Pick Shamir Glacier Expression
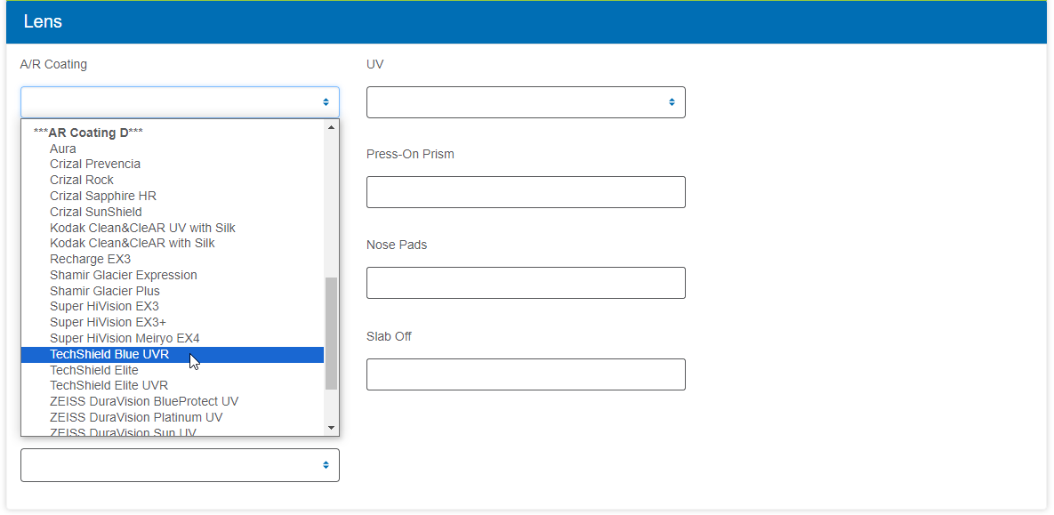The width and height of the screenshot is (1054, 515). (x=172, y=276)
